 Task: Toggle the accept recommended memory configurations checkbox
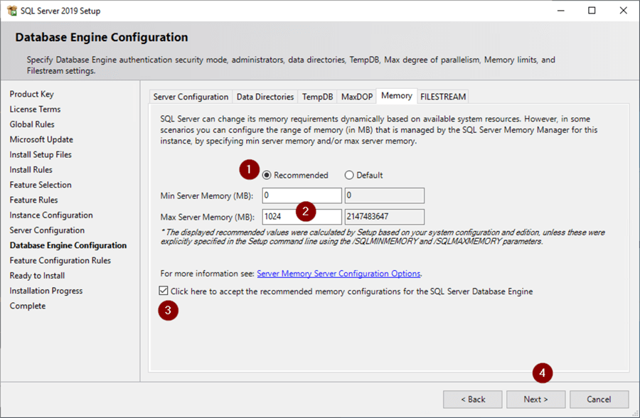coord(164,291)
